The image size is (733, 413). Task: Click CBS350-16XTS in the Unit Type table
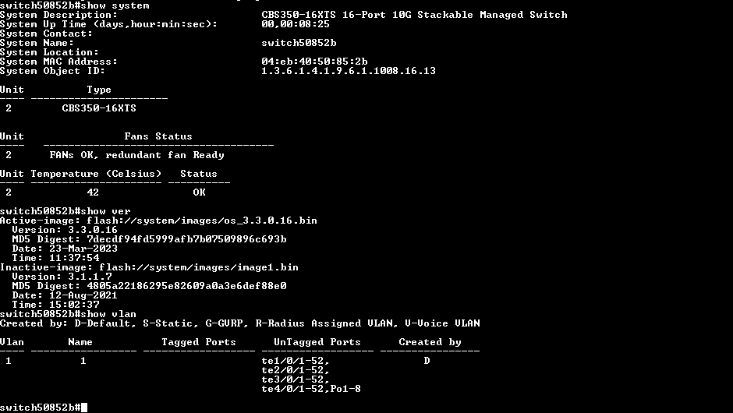click(x=99, y=108)
